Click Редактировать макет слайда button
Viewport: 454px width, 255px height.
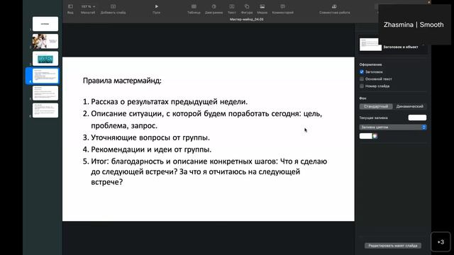pyautogui.click(x=393, y=246)
